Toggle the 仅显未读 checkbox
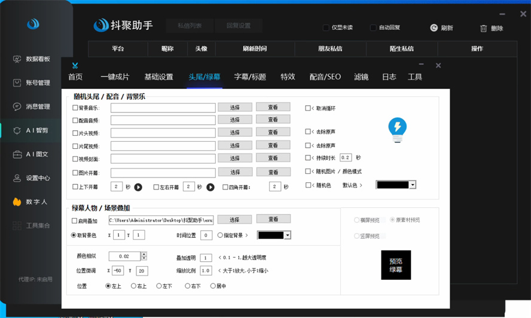This screenshot has height=318, width=531. 326,27
